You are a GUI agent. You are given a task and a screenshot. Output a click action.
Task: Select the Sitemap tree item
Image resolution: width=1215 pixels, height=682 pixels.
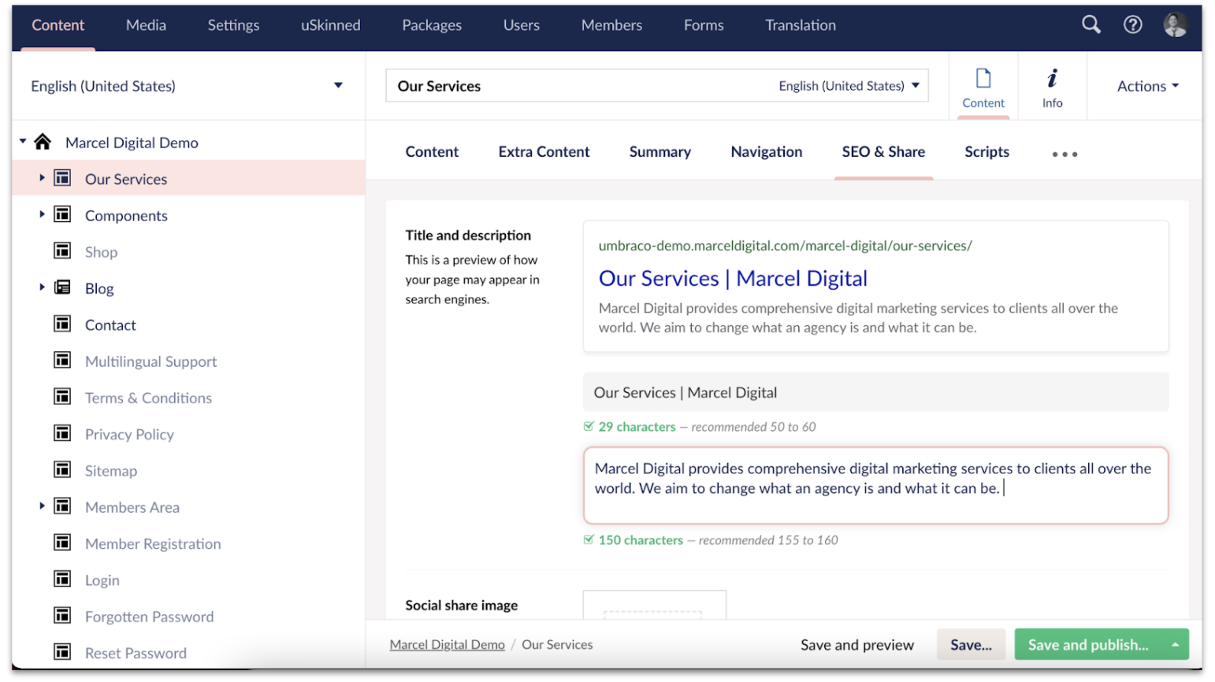[111, 471]
